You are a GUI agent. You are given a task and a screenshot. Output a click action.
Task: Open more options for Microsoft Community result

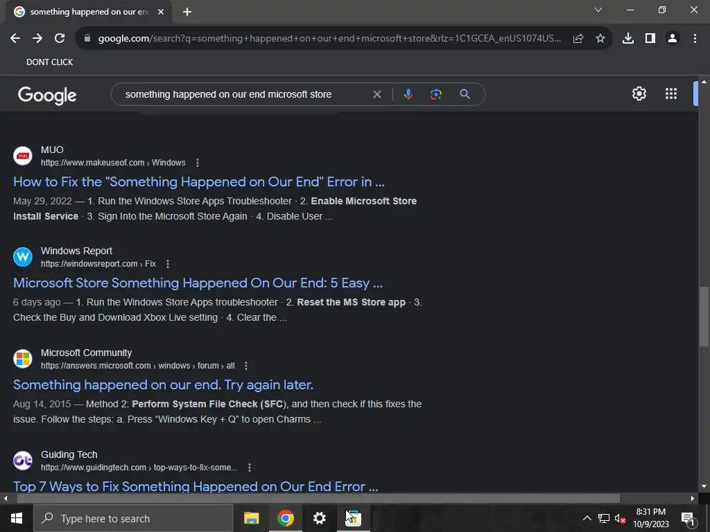click(246, 366)
